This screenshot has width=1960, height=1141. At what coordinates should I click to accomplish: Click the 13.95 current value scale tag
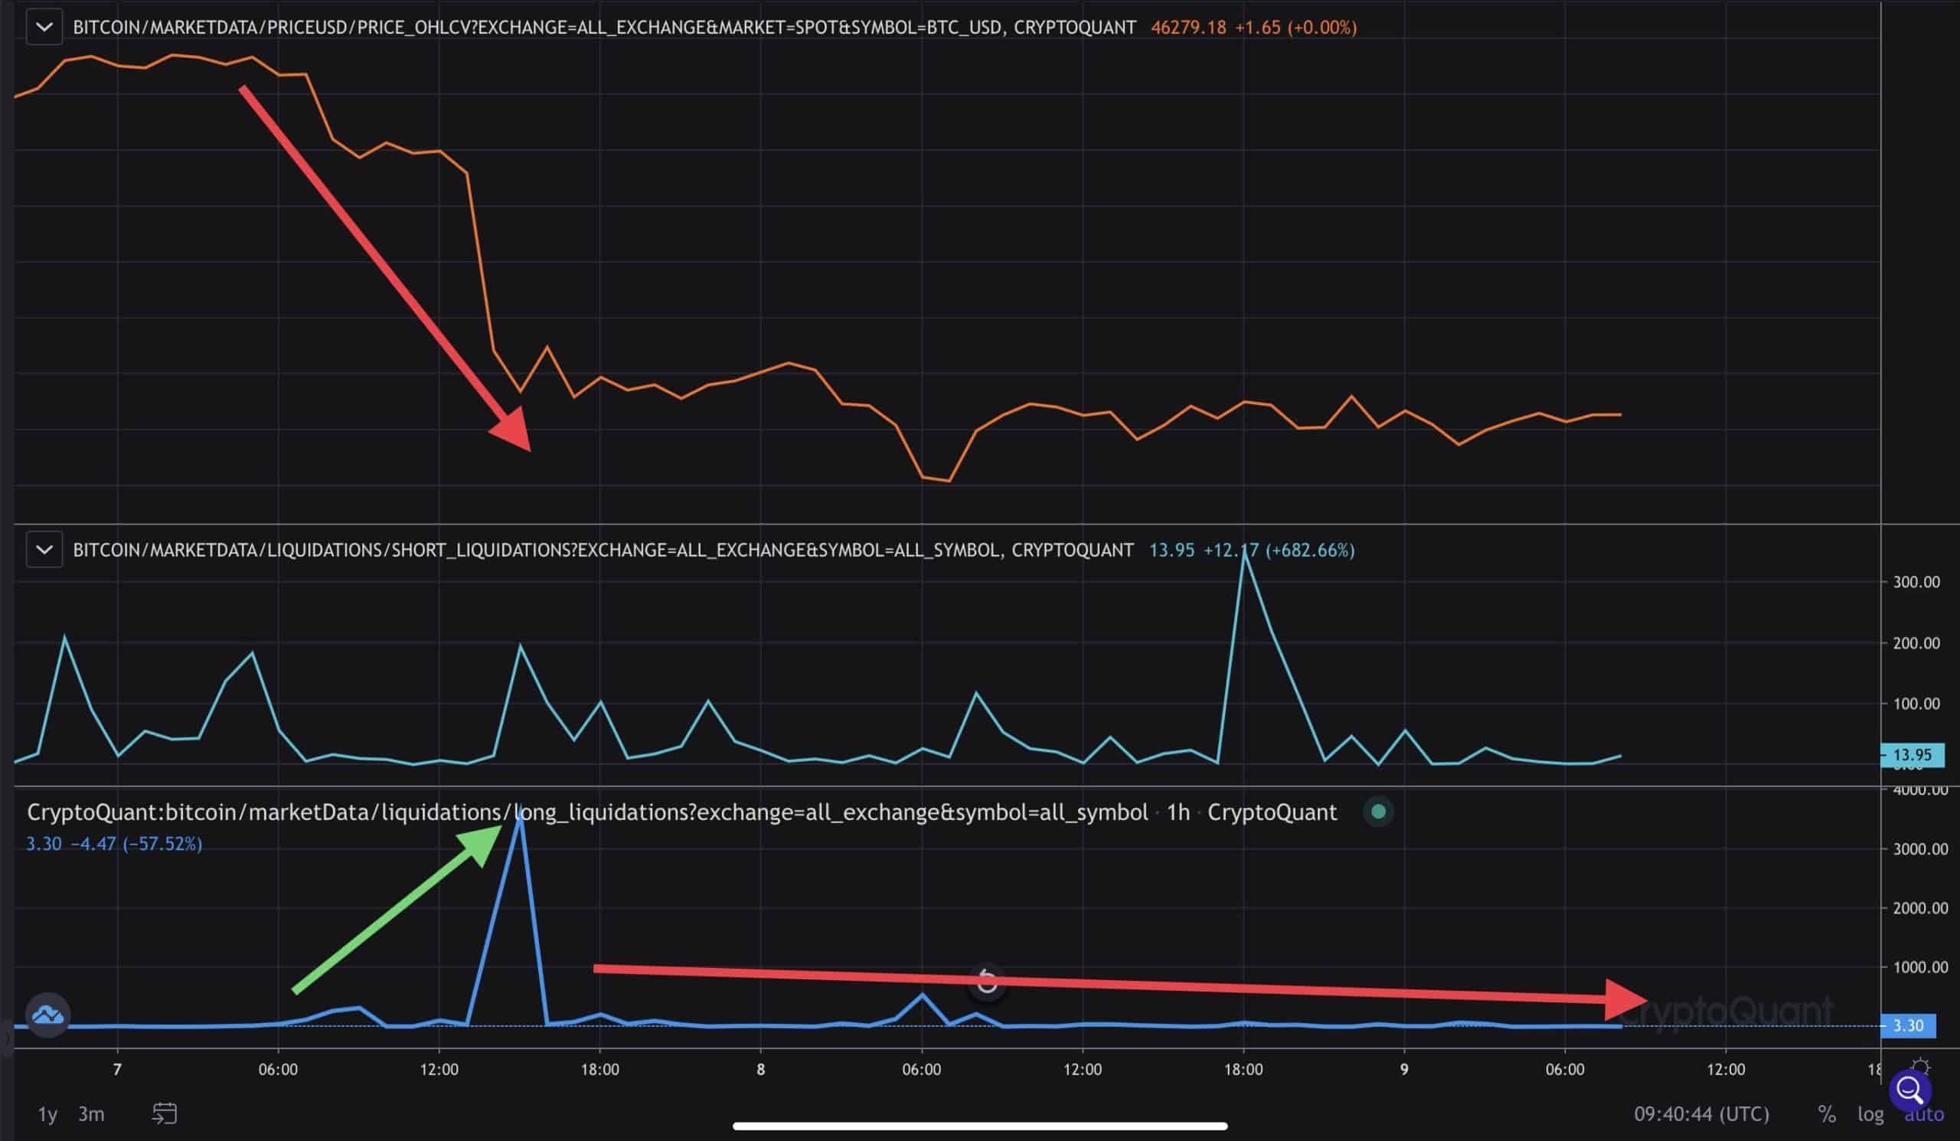pos(1912,754)
